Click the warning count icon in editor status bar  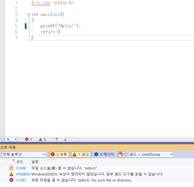click(x=40, y=139)
